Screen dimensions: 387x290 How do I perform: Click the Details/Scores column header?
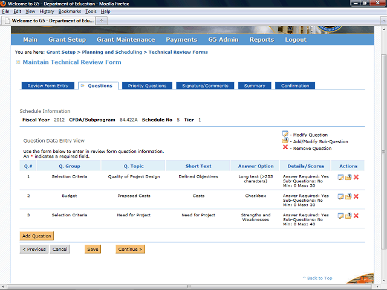(x=305, y=166)
